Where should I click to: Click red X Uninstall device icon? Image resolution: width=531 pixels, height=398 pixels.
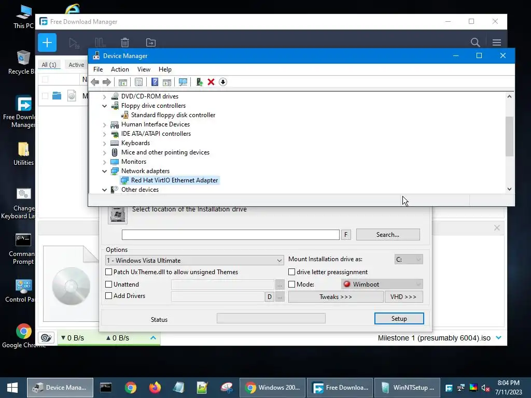(x=211, y=82)
